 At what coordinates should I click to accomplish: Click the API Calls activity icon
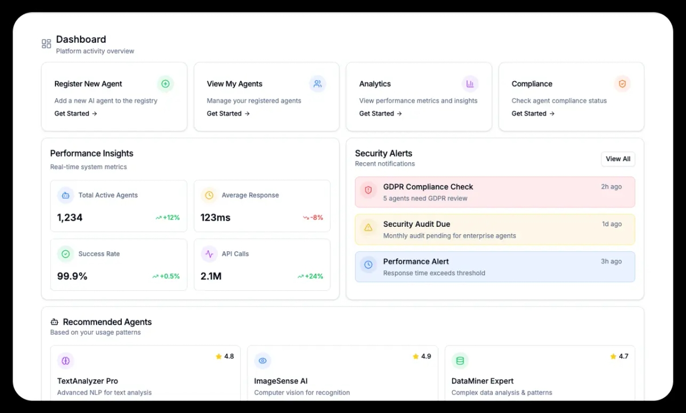[209, 254]
